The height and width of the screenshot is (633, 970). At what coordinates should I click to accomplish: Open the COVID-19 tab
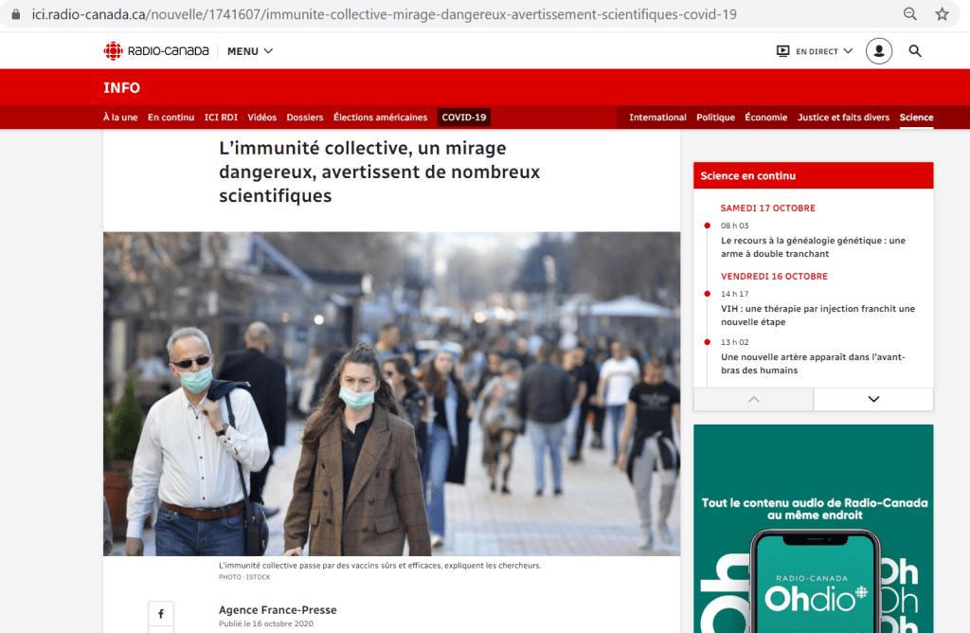464,117
